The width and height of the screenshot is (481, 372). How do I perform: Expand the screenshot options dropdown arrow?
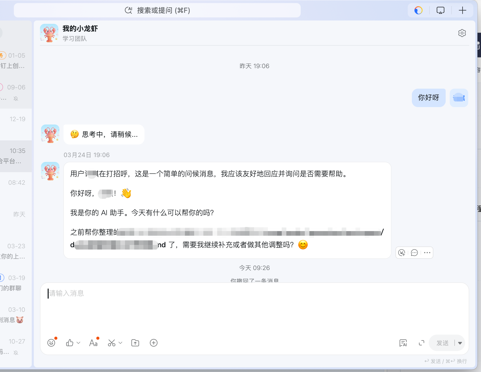(x=121, y=343)
